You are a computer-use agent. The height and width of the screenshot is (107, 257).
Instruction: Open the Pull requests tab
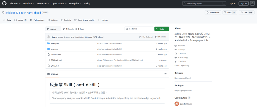(x=37, y=20)
